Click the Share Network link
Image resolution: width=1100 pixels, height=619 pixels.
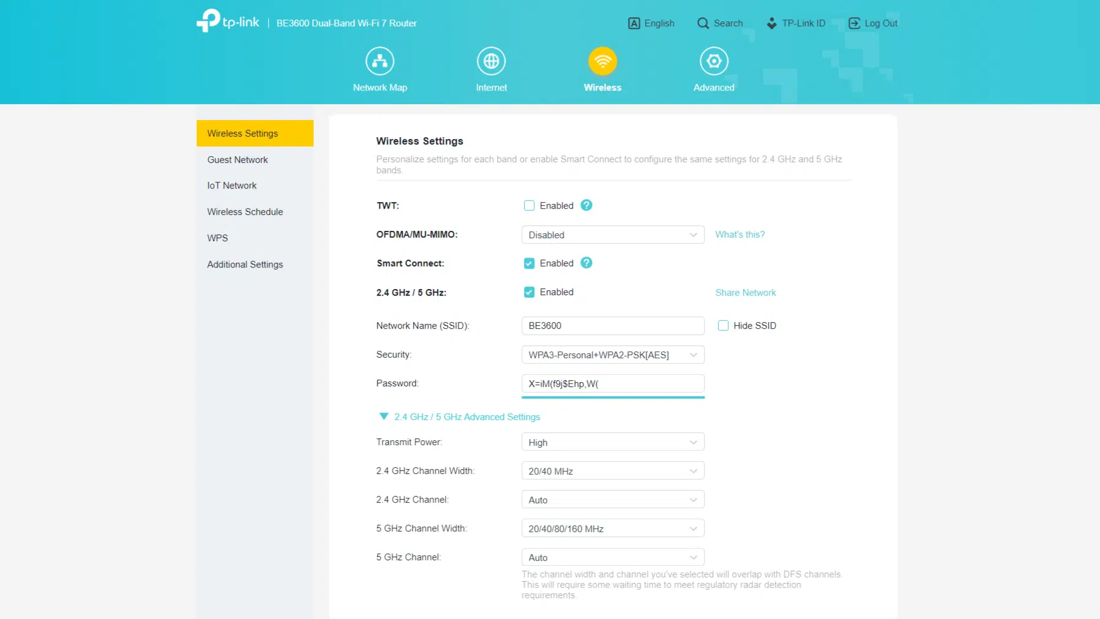click(745, 293)
